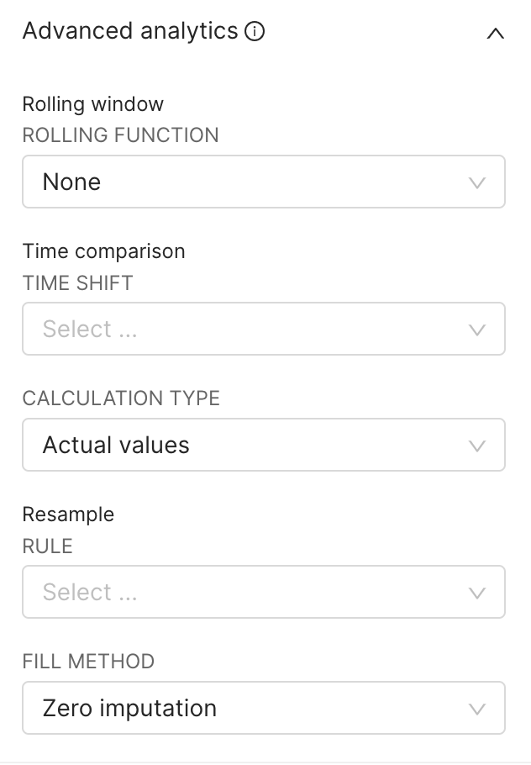This screenshot has width=531, height=765.
Task: Click the chevron on the Time Shift selector
Action: coord(479,329)
